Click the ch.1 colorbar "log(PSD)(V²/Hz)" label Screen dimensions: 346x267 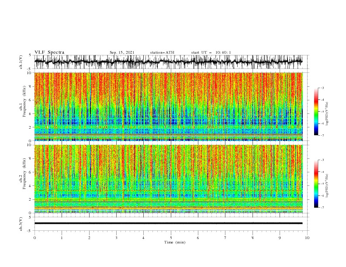pyautogui.click(x=327, y=114)
